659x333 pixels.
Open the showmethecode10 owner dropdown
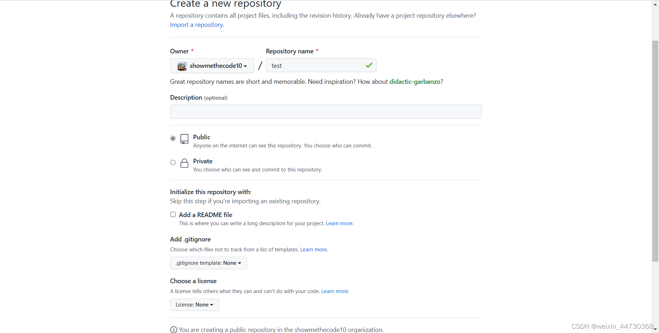[212, 66]
